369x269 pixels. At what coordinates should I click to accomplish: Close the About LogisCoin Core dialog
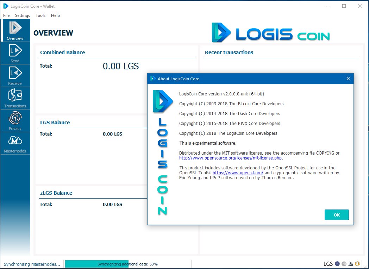(x=348, y=79)
